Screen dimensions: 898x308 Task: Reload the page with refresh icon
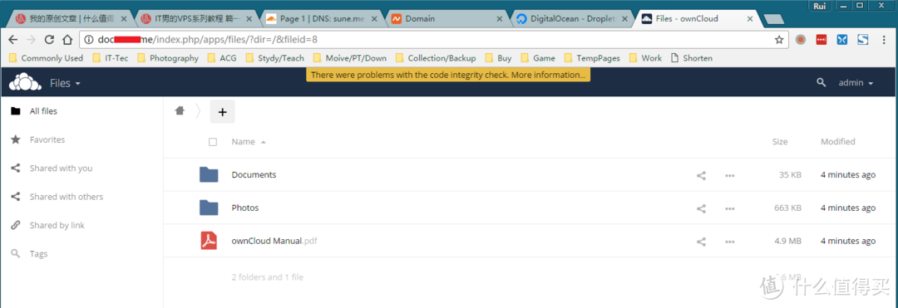(x=49, y=40)
